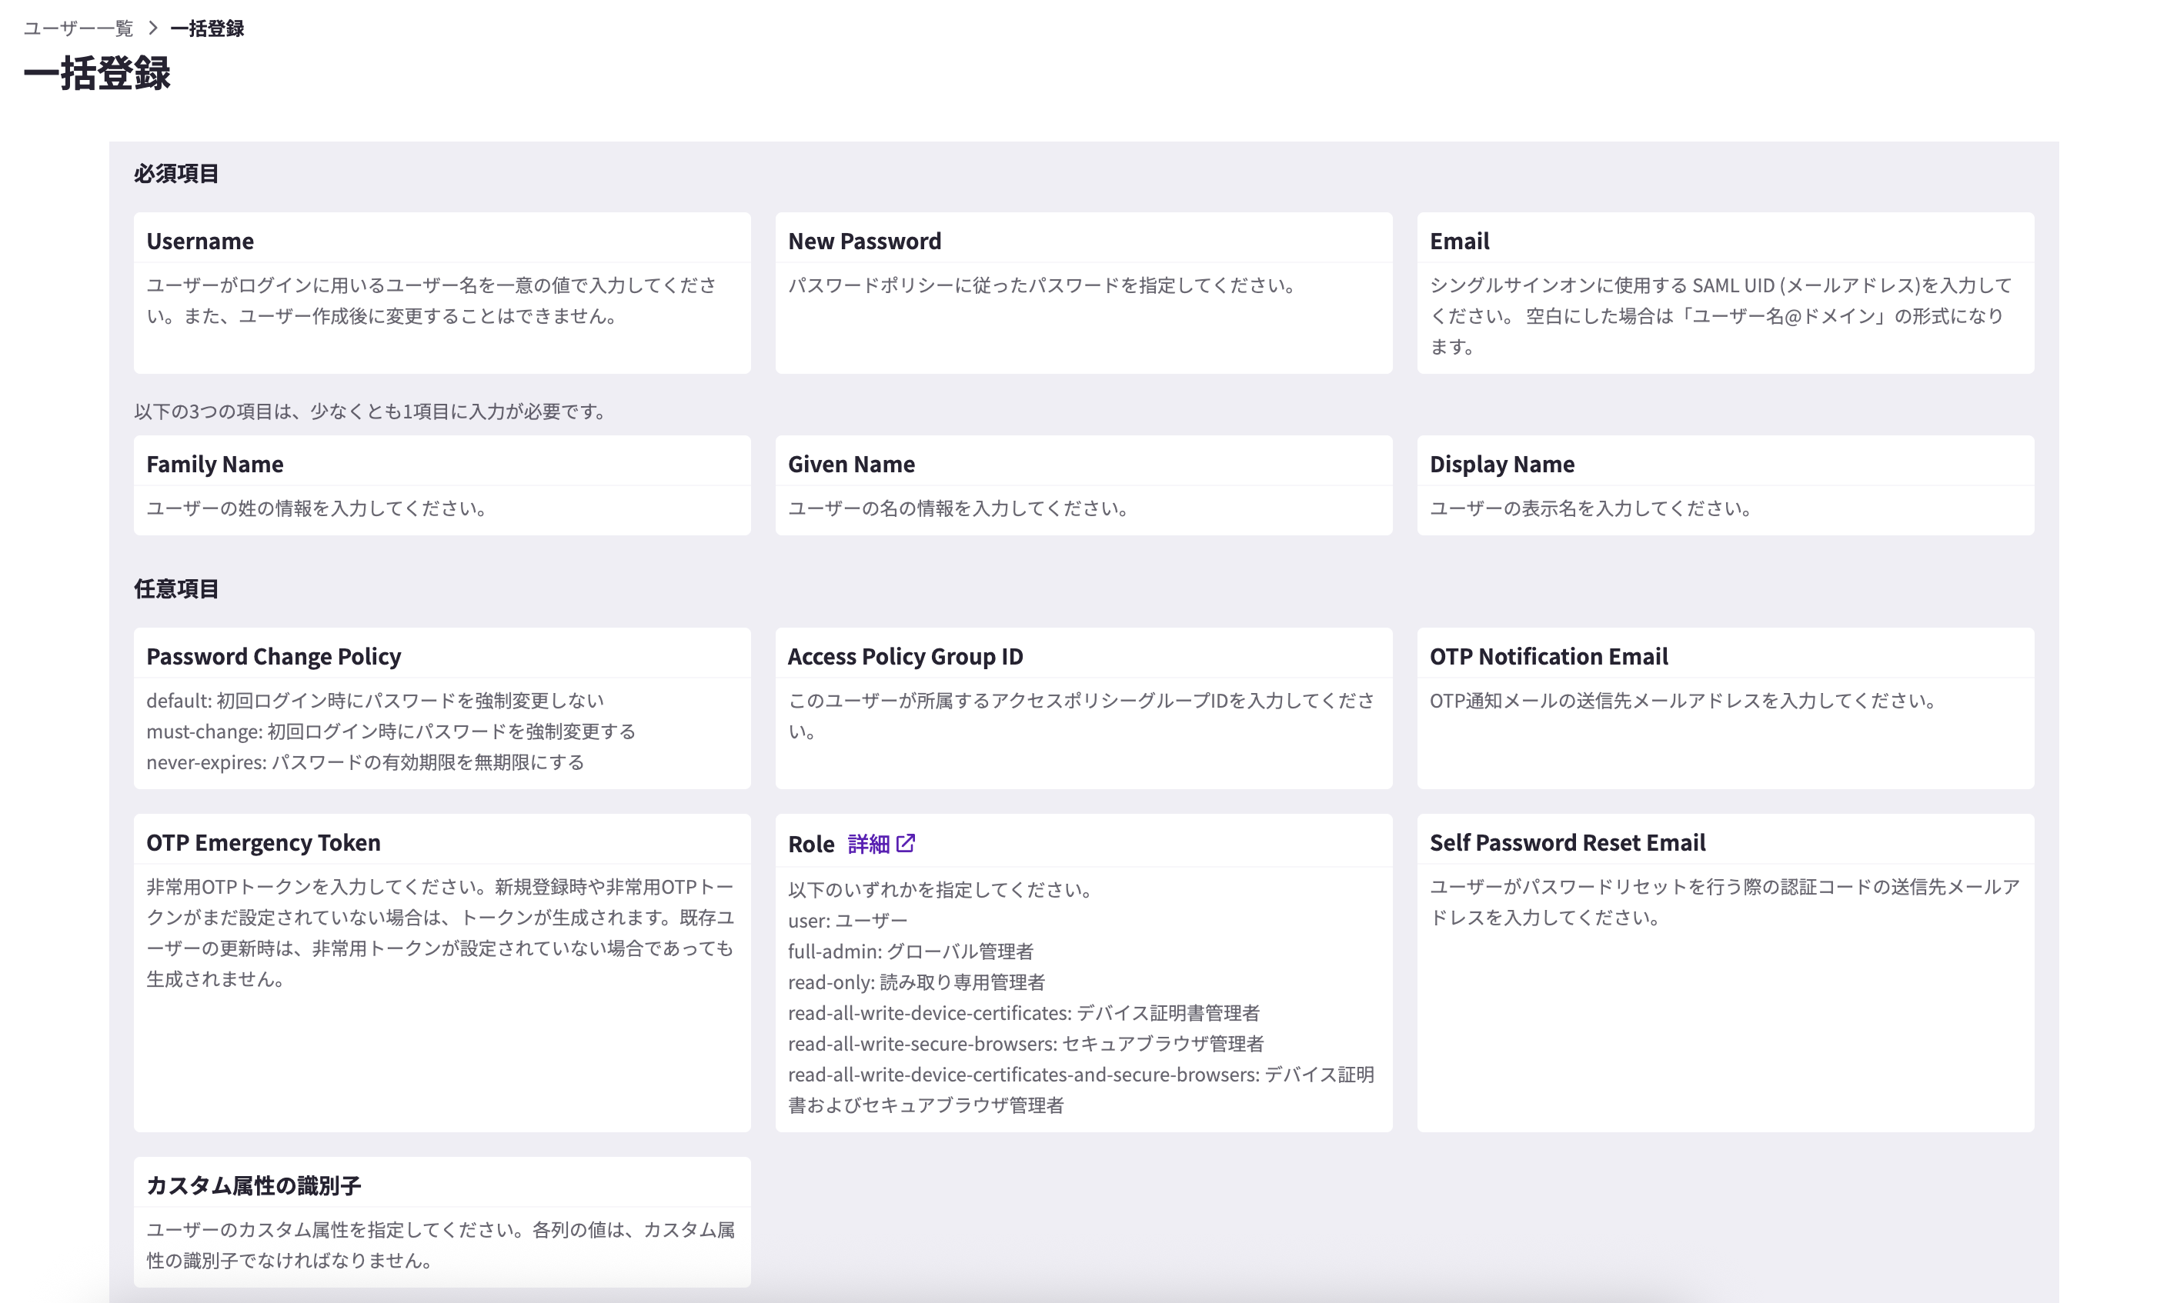This screenshot has height=1303, width=2167.
Task: Click the OTP Notification Email card
Action: pos(1725,708)
